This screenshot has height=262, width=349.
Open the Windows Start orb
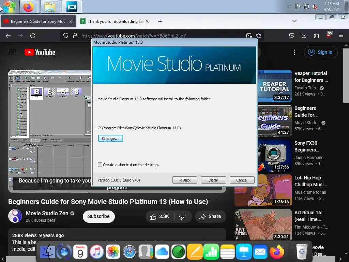coord(9,7)
